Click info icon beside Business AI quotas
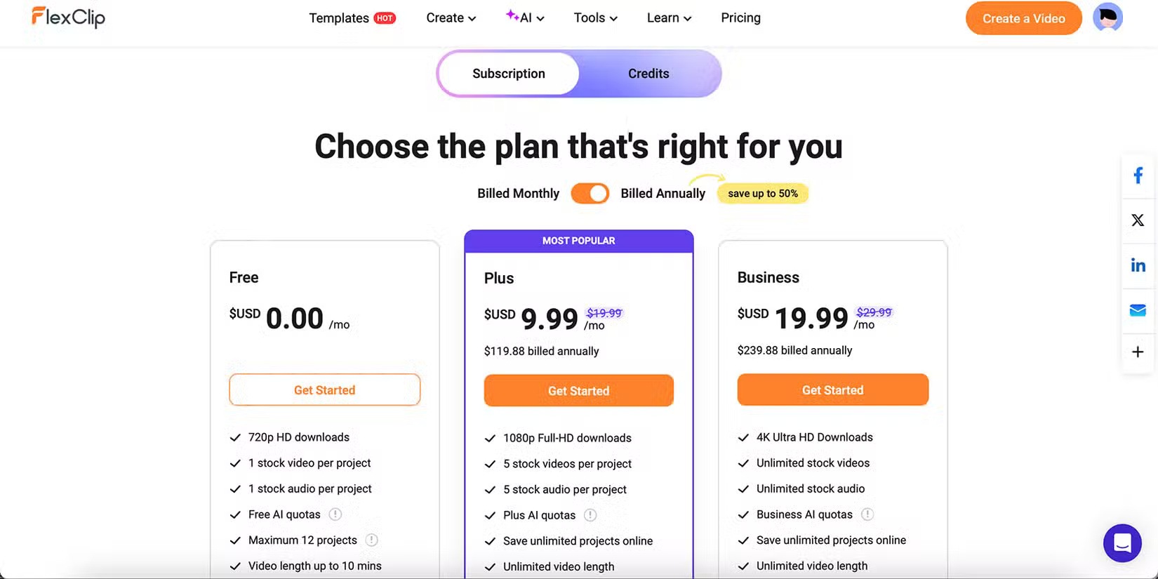 [x=867, y=514]
